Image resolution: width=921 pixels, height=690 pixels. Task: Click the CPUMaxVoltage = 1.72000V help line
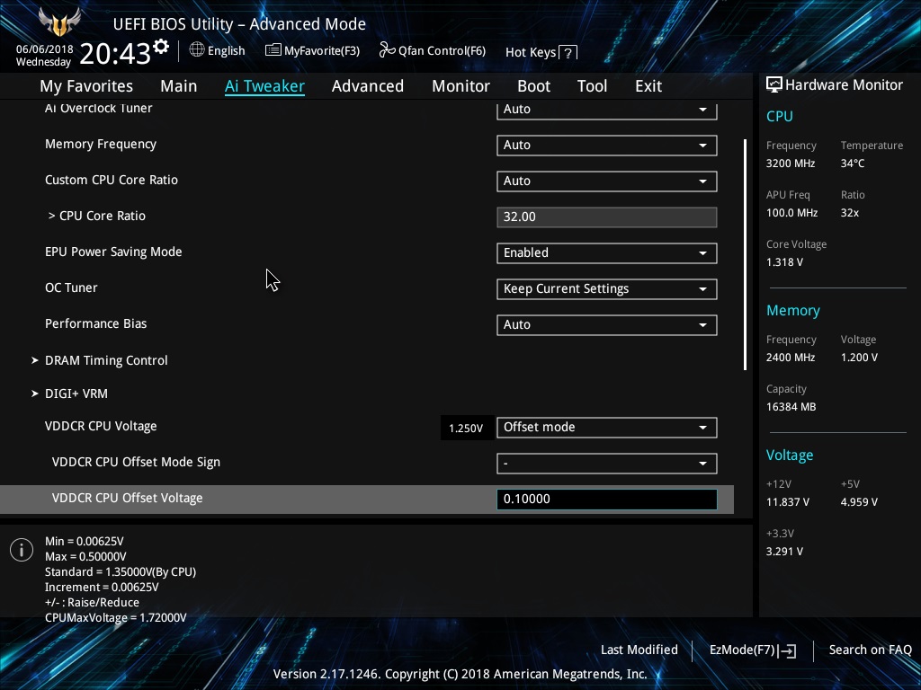click(116, 618)
